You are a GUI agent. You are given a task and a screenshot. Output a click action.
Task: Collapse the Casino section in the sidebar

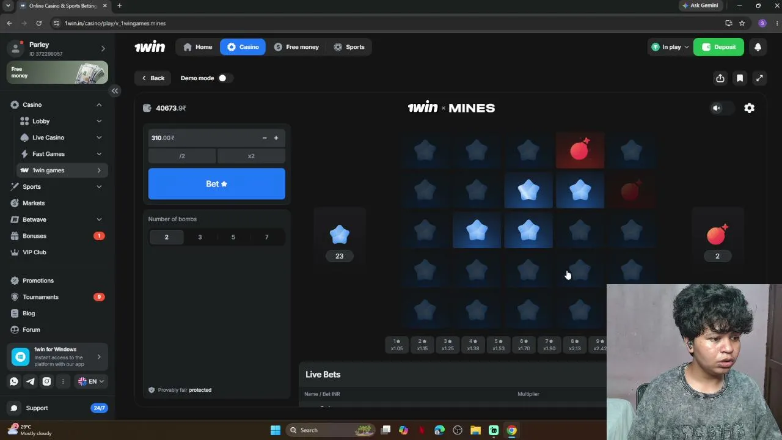[99, 105]
